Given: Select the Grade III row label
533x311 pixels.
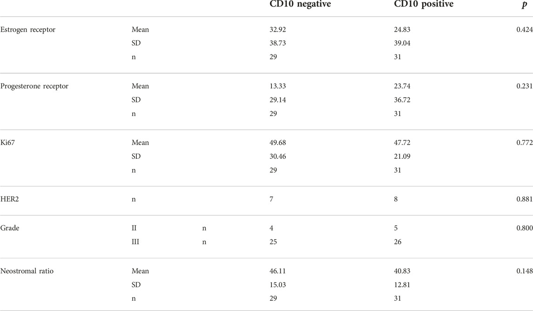Looking at the screenshot, I should coord(135,242).
